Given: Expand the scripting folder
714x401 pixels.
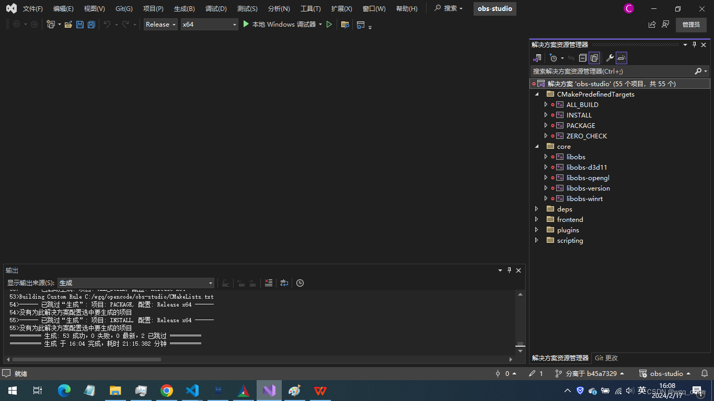Looking at the screenshot, I should point(537,241).
